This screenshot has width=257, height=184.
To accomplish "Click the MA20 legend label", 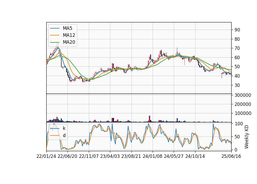I will tap(69, 42).
